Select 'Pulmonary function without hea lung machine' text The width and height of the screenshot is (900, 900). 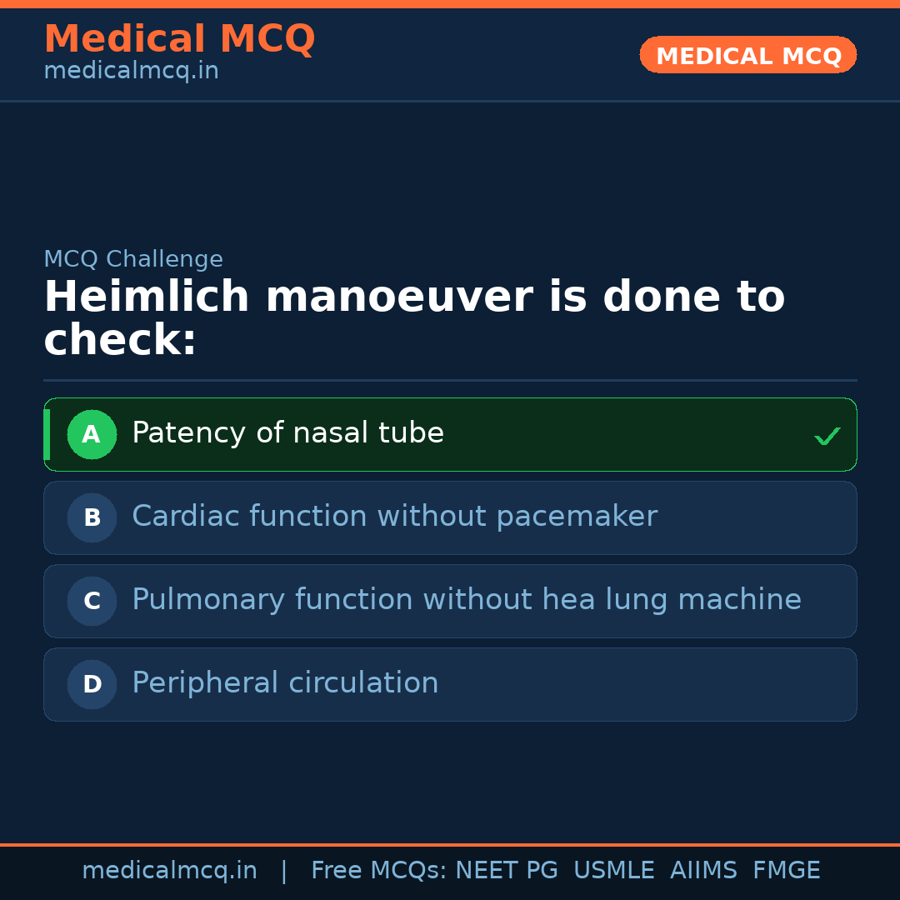pos(466,600)
